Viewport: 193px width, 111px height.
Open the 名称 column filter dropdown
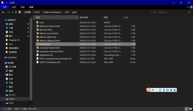click(x=77, y=18)
